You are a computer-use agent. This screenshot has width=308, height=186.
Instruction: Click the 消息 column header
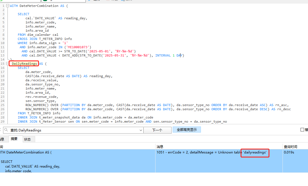tap(160, 147)
